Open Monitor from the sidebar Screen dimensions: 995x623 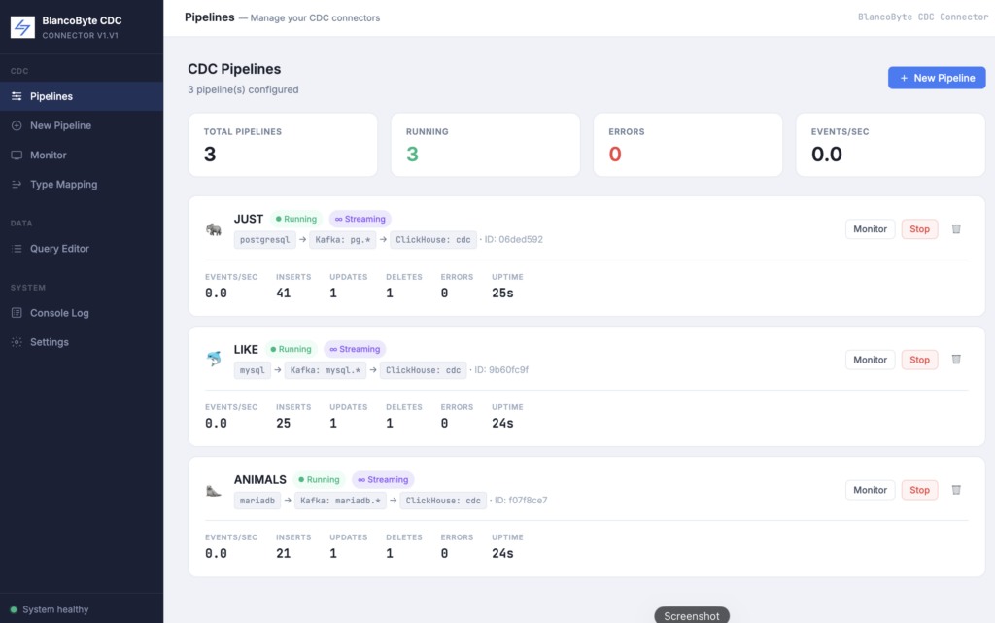click(x=82, y=155)
